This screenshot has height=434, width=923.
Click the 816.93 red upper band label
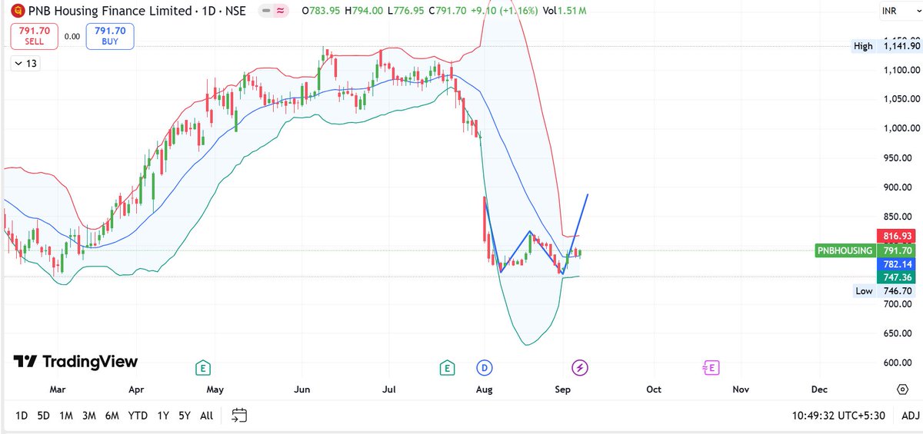(x=898, y=236)
